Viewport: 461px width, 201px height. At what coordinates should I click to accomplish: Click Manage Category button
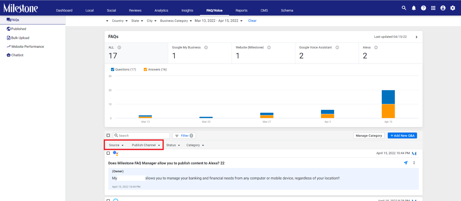(369, 135)
